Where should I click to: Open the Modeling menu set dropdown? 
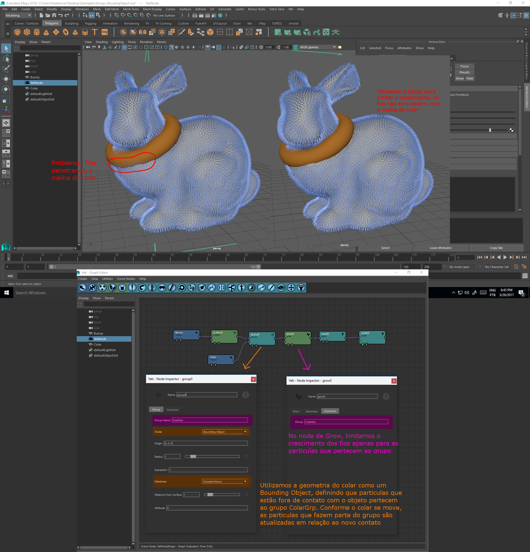[18, 15]
